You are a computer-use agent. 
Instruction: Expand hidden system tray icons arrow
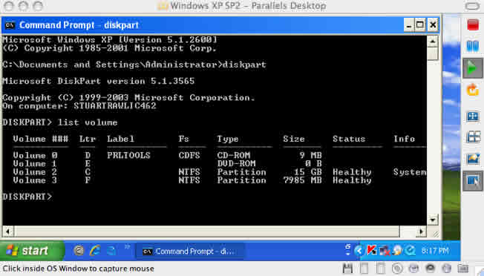359,251
